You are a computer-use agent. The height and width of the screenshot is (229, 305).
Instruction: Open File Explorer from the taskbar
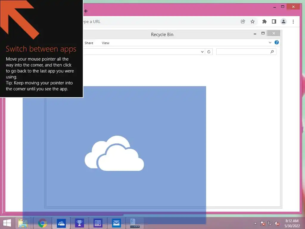23,223
